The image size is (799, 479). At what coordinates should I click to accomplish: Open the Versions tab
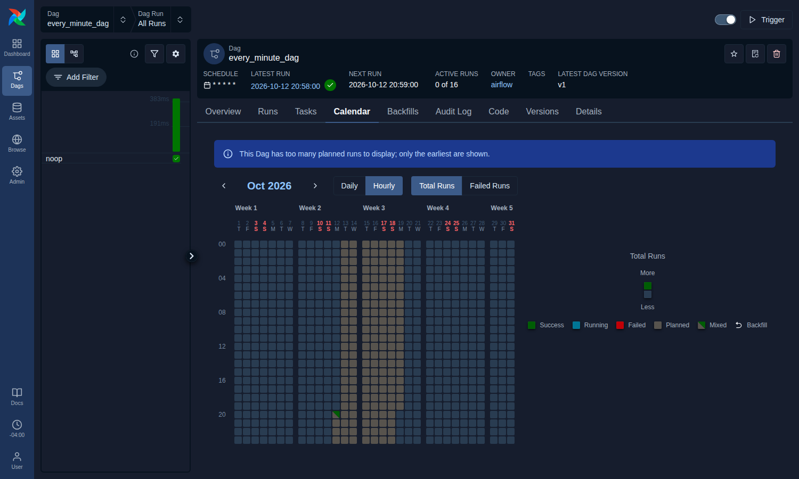pyautogui.click(x=542, y=111)
